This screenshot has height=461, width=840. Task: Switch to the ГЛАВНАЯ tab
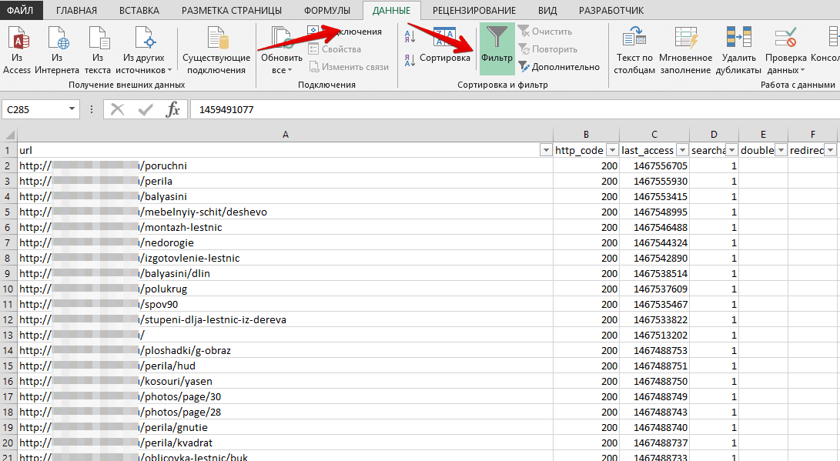[x=76, y=10]
